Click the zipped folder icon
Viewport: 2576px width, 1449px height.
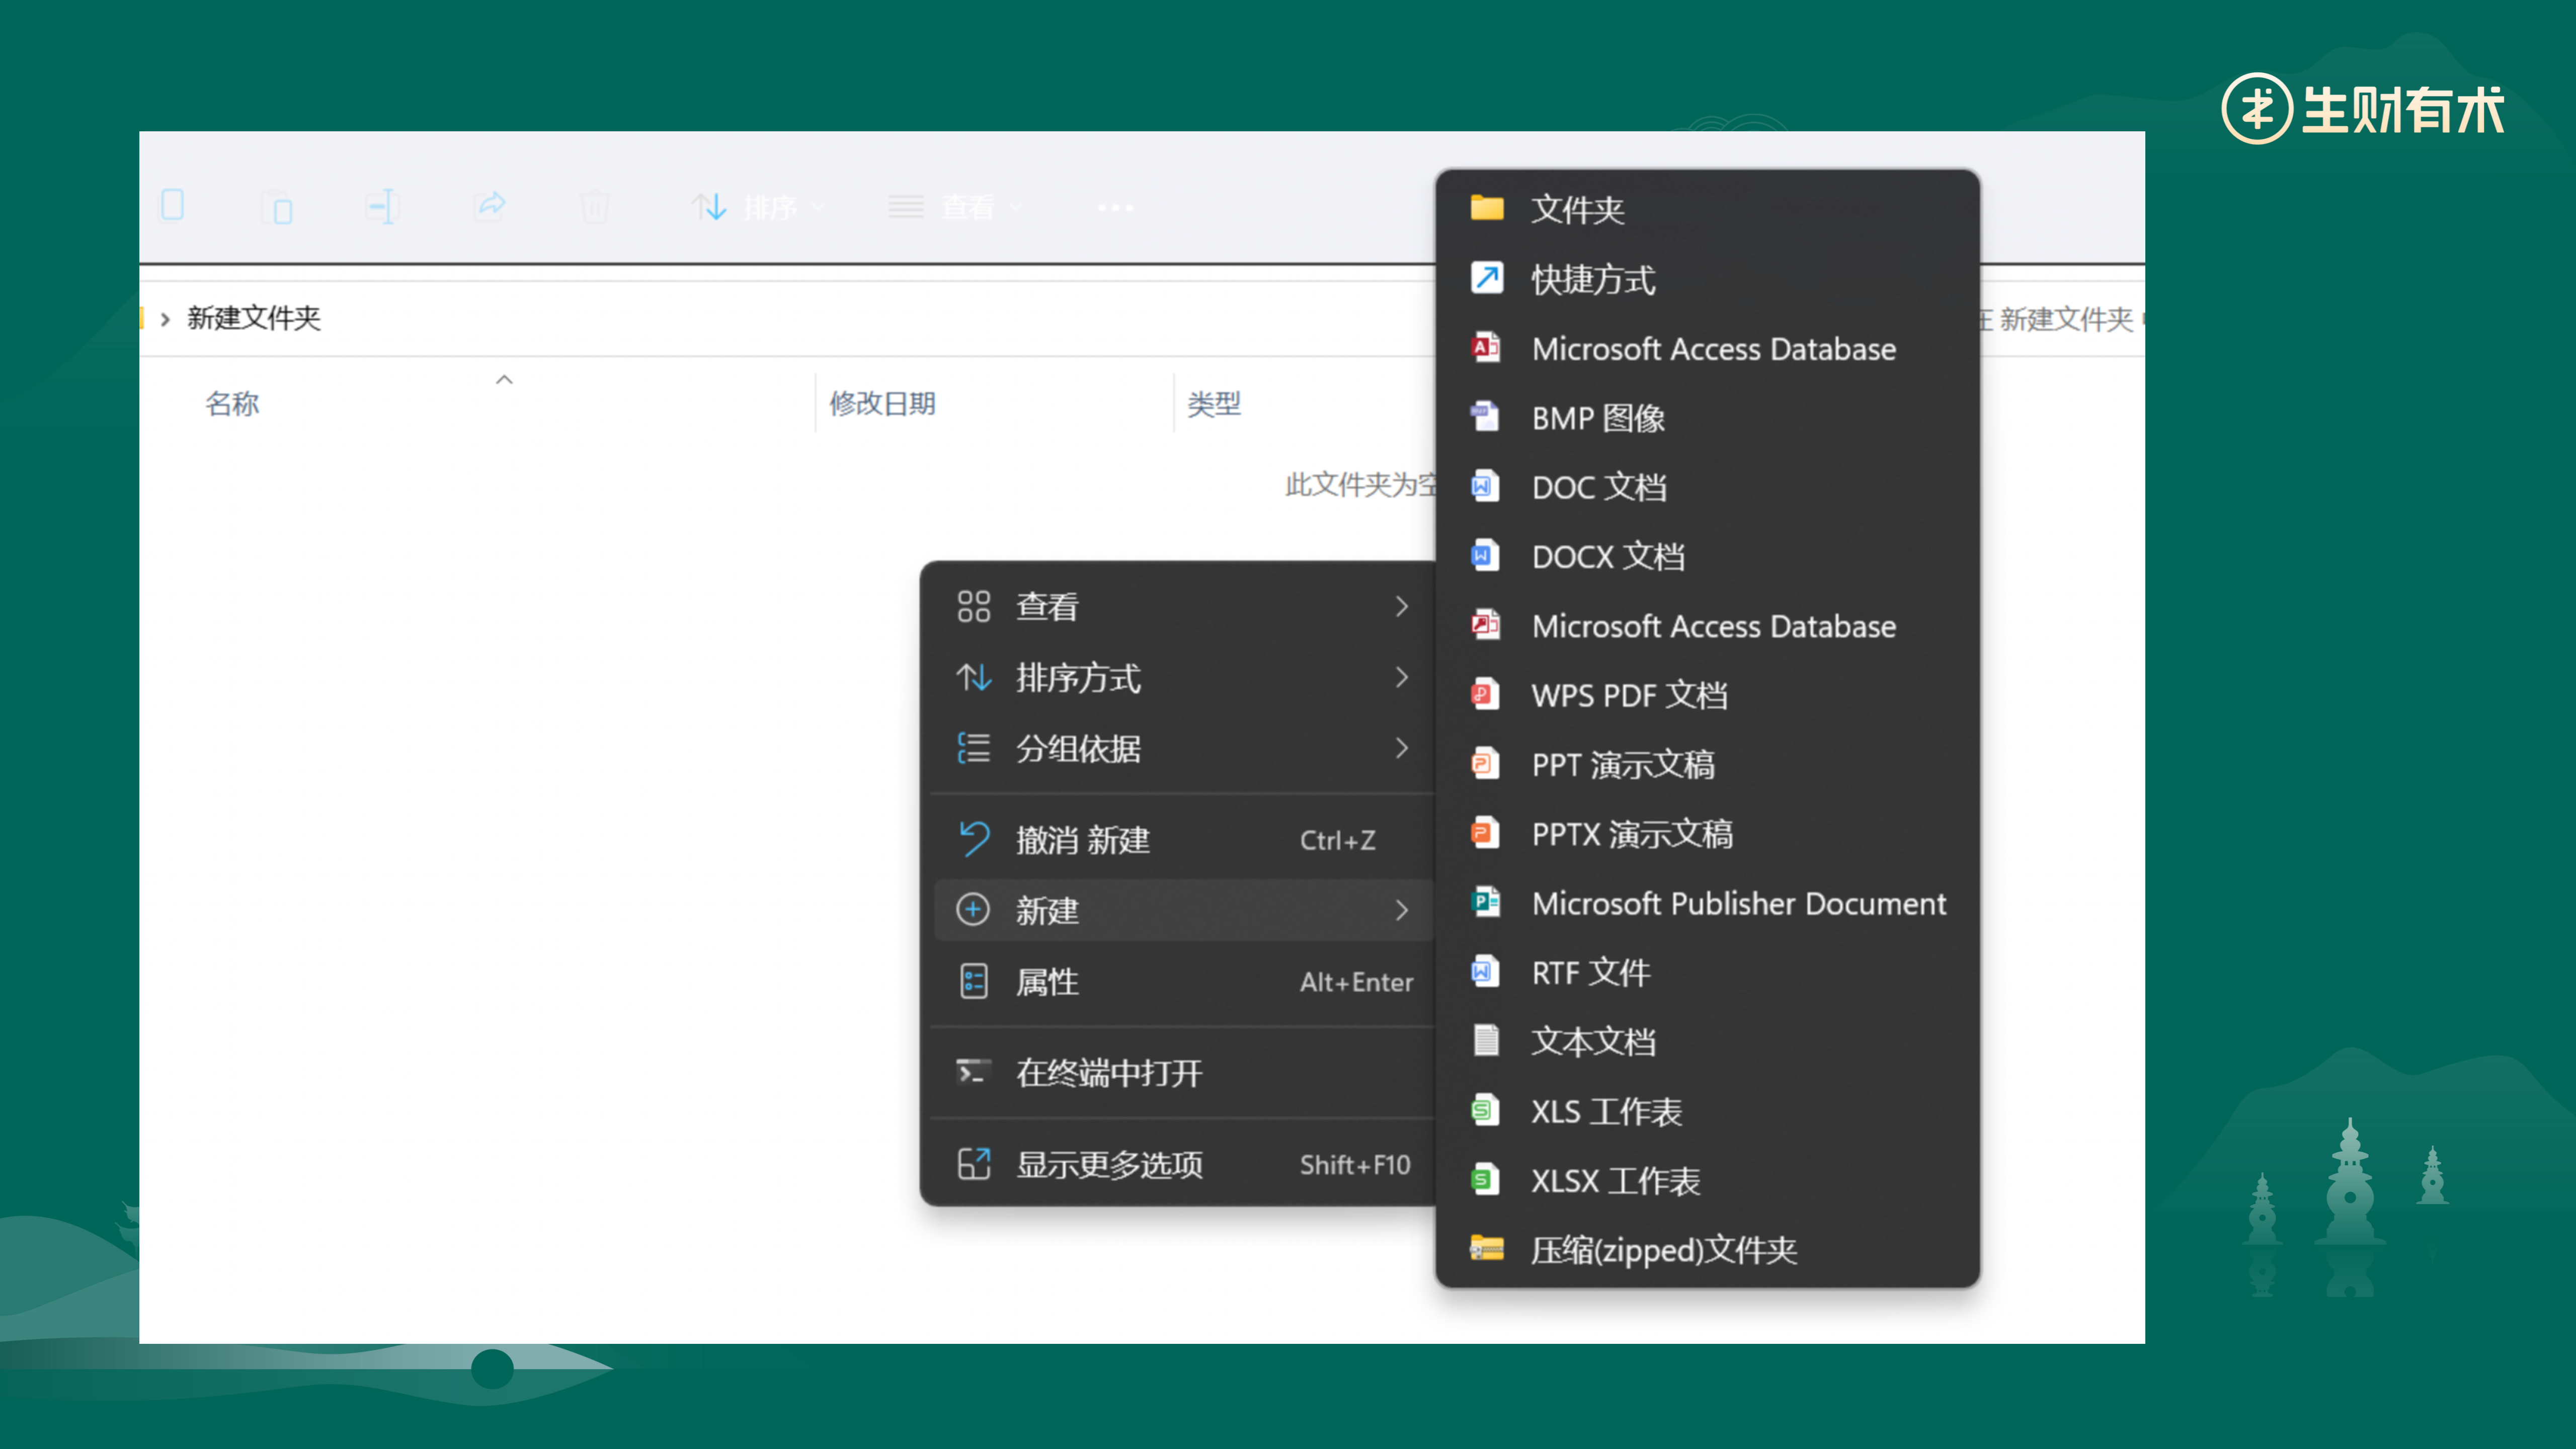(x=1486, y=1248)
